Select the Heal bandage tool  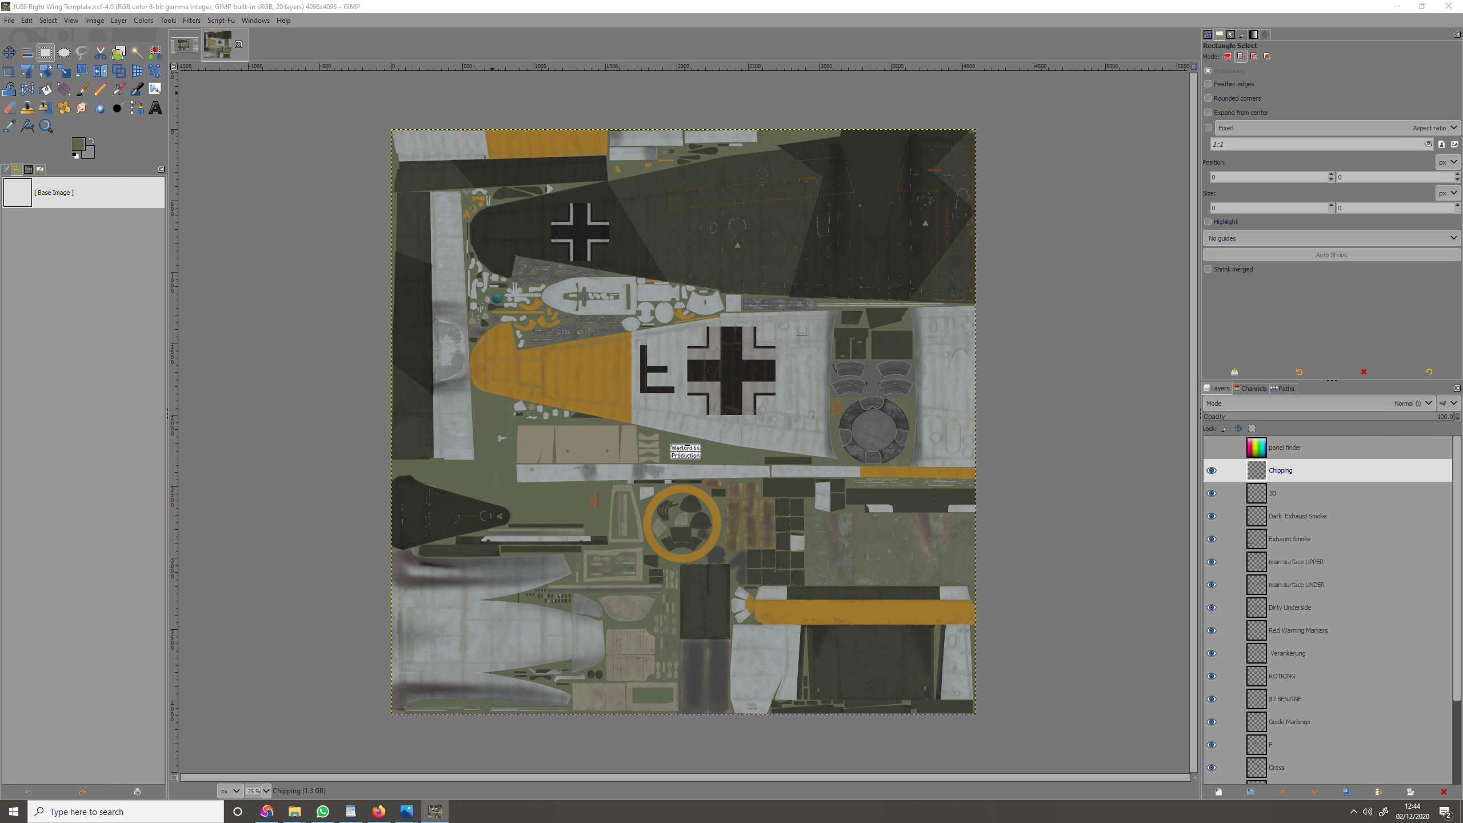(x=64, y=108)
